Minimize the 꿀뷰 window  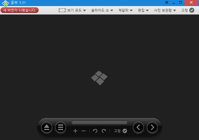pyautogui.click(x=174, y=3)
